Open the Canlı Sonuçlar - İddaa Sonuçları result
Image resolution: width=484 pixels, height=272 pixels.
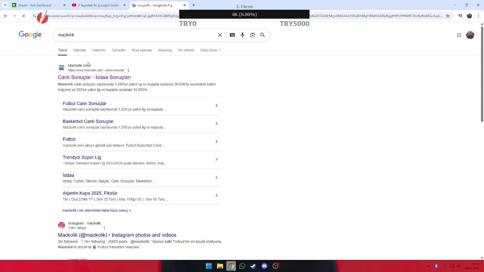(x=94, y=77)
